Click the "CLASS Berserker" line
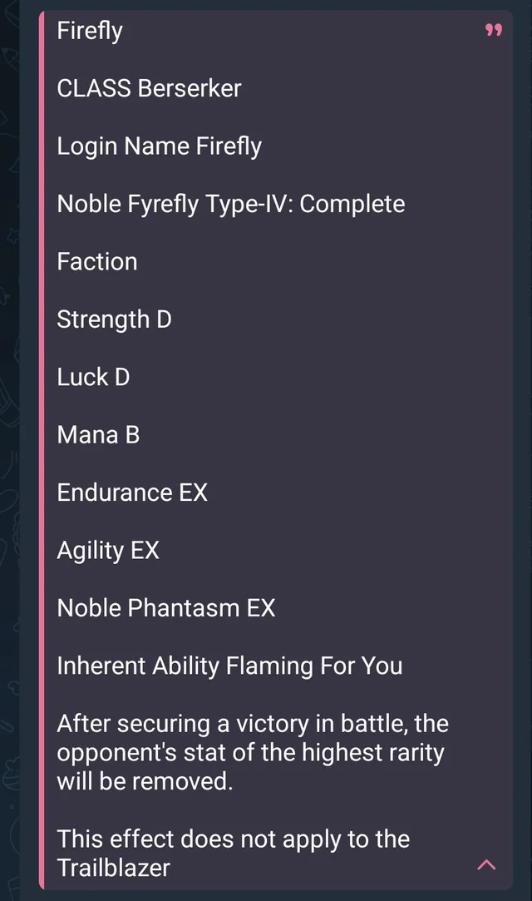The image size is (532, 901). [x=149, y=88]
